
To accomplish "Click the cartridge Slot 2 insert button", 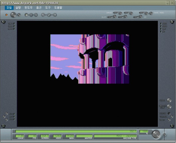I will click(x=121, y=17).
